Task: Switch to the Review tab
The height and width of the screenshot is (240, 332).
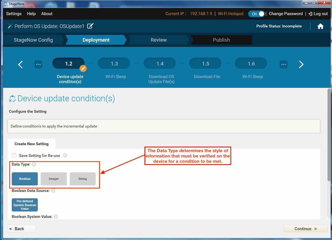Action: (x=158, y=40)
